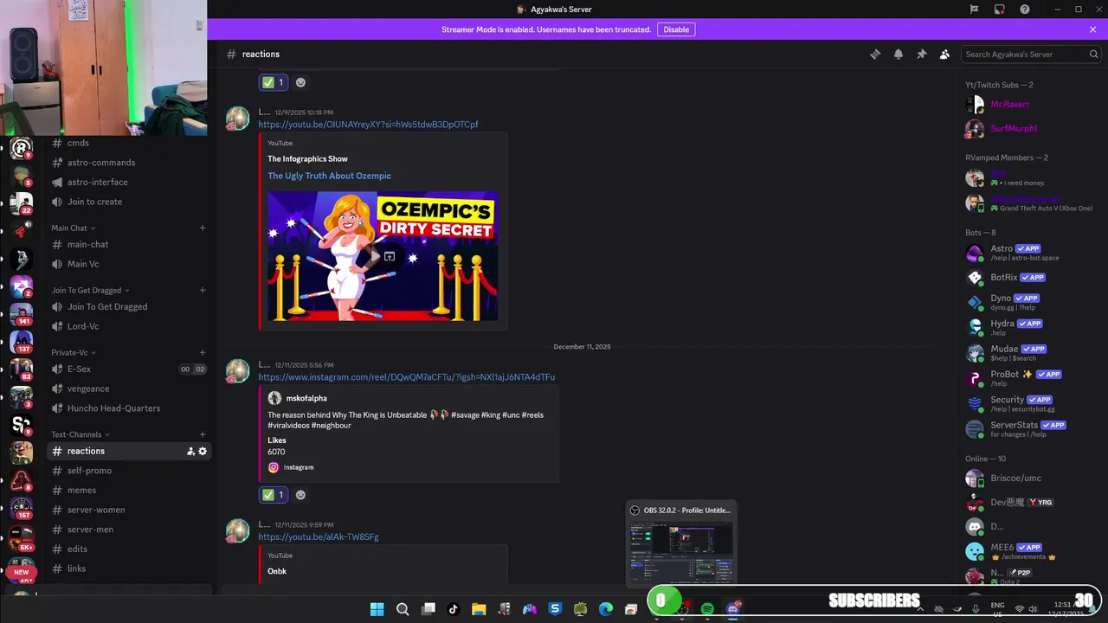Open Microsoft Edge from taskbar
This screenshot has width=1108, height=623.
tap(606, 609)
